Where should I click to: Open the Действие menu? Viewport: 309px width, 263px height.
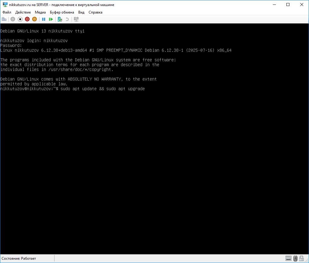click(23, 12)
